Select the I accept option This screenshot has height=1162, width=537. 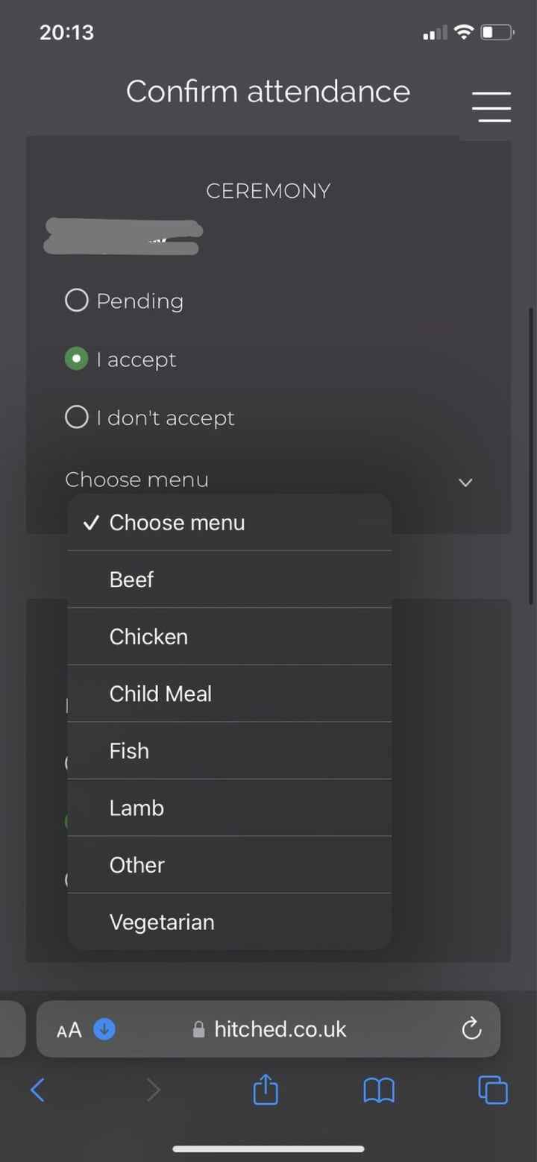coord(76,359)
